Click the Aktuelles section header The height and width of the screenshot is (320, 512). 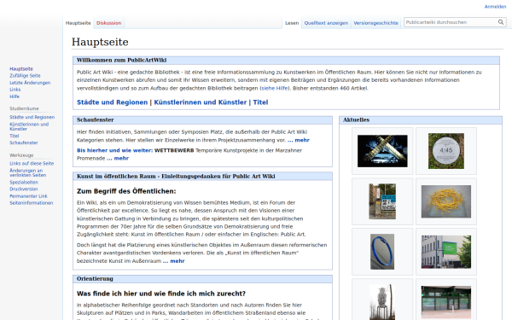tap(356, 119)
